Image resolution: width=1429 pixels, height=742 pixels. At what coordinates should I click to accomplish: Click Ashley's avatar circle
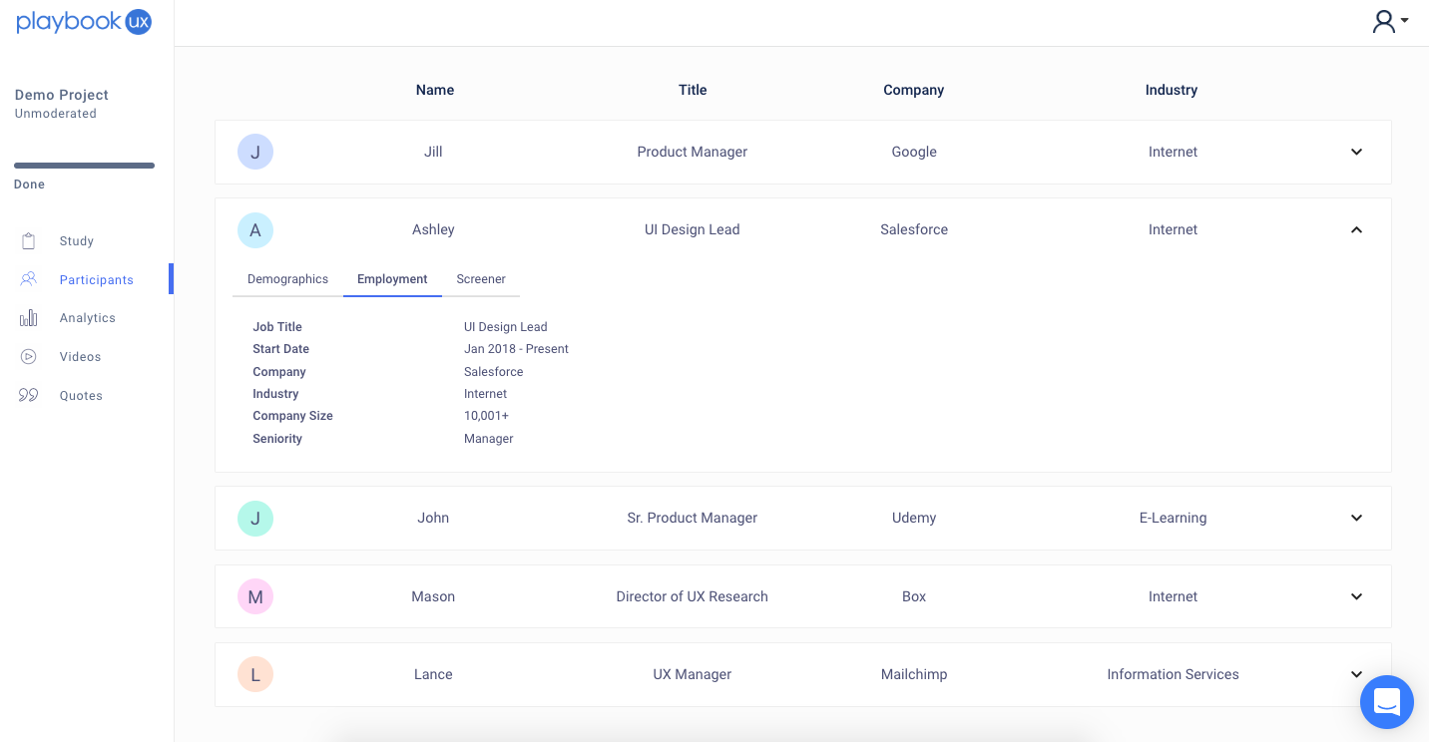[255, 229]
